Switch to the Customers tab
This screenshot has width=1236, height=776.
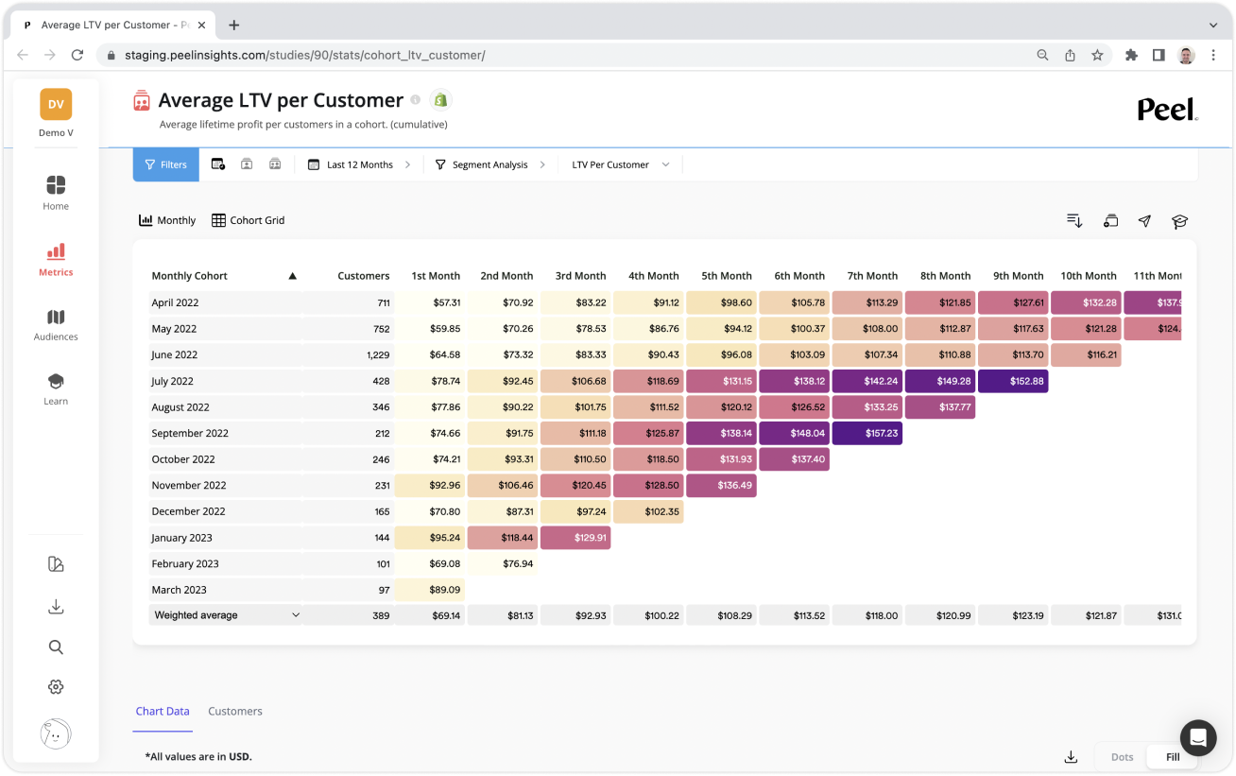pos(235,712)
